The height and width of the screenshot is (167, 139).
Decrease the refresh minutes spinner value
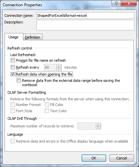(58, 69)
